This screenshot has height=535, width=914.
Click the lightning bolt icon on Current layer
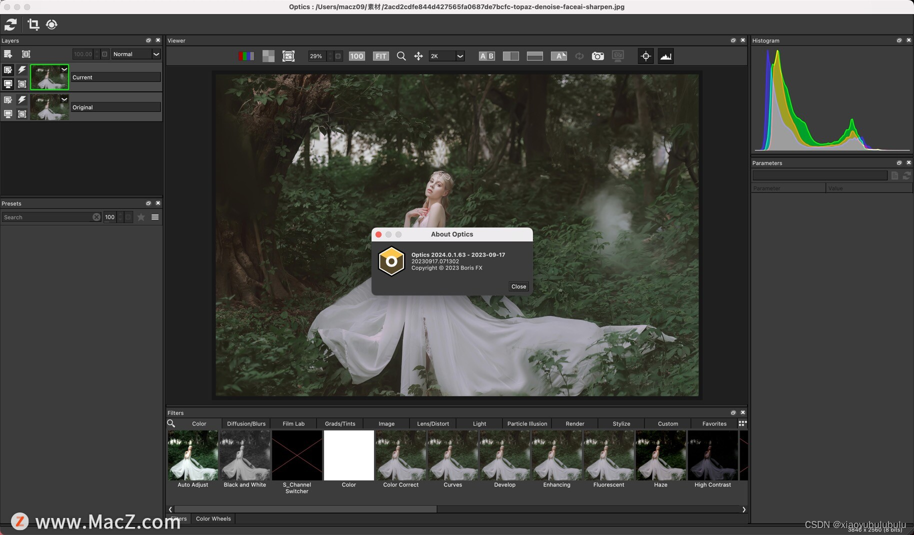(x=22, y=70)
